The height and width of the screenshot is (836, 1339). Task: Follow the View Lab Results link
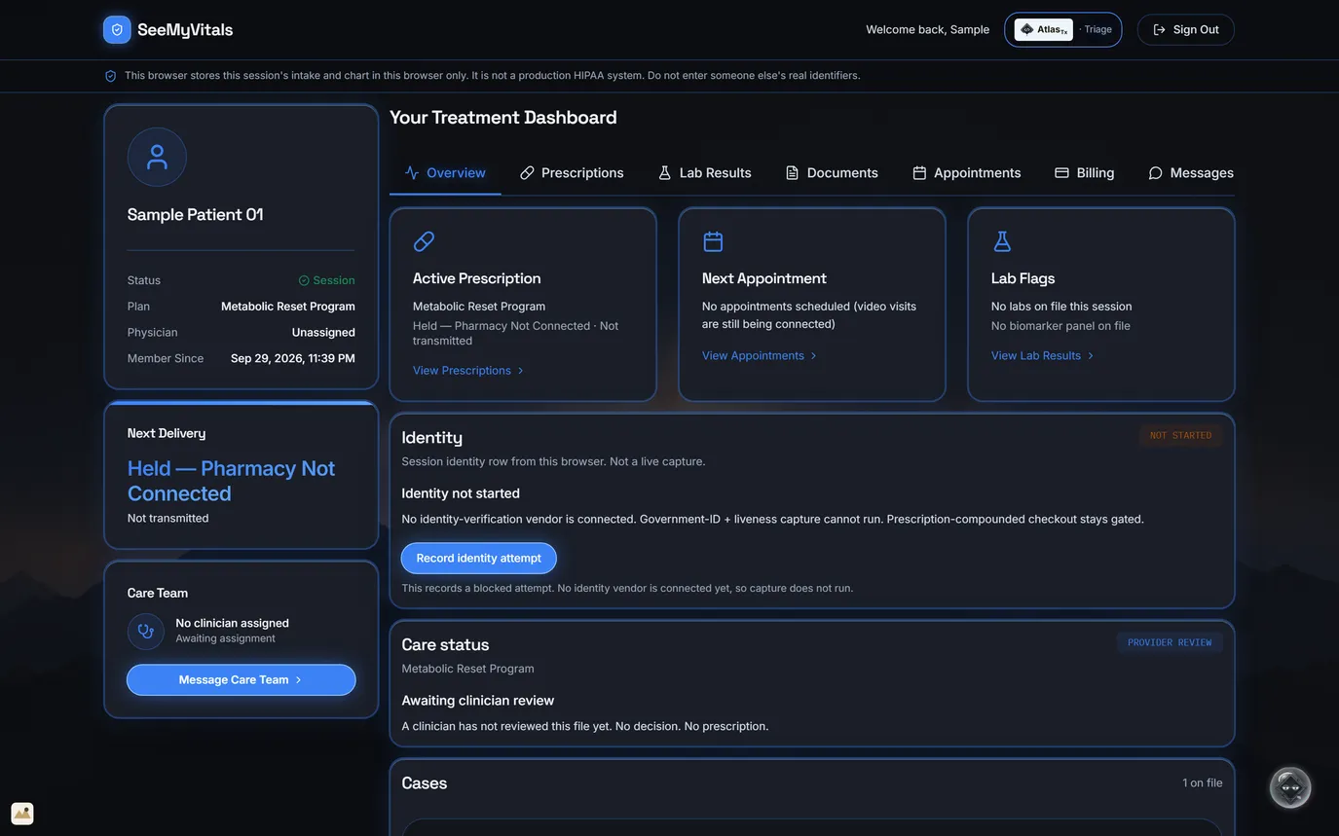click(1043, 356)
